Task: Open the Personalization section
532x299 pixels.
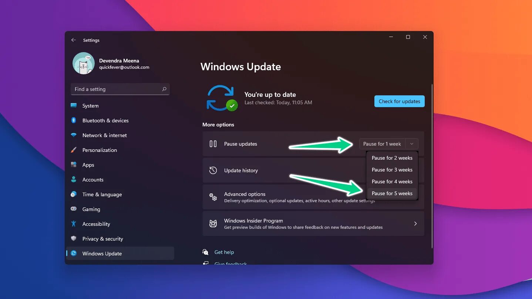Action: point(100,150)
